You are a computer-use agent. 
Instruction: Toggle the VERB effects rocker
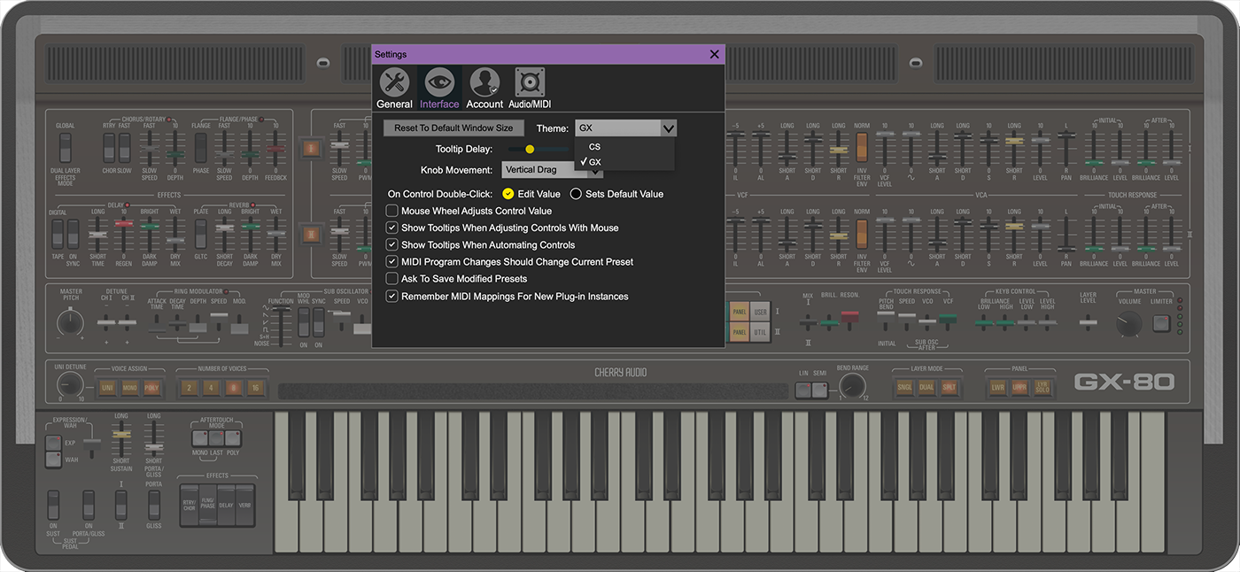pyautogui.click(x=244, y=506)
